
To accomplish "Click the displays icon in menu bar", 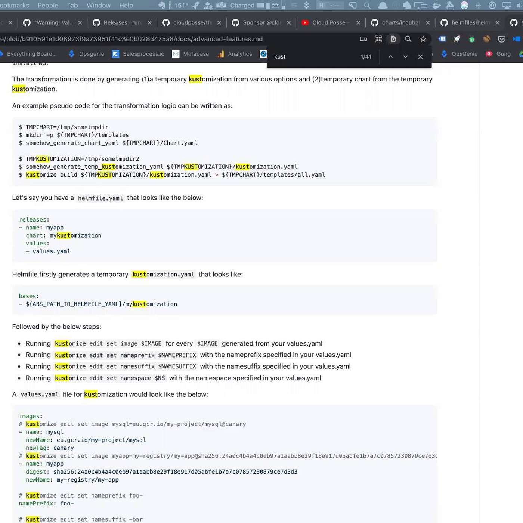I will pyautogui.click(x=421, y=6).
